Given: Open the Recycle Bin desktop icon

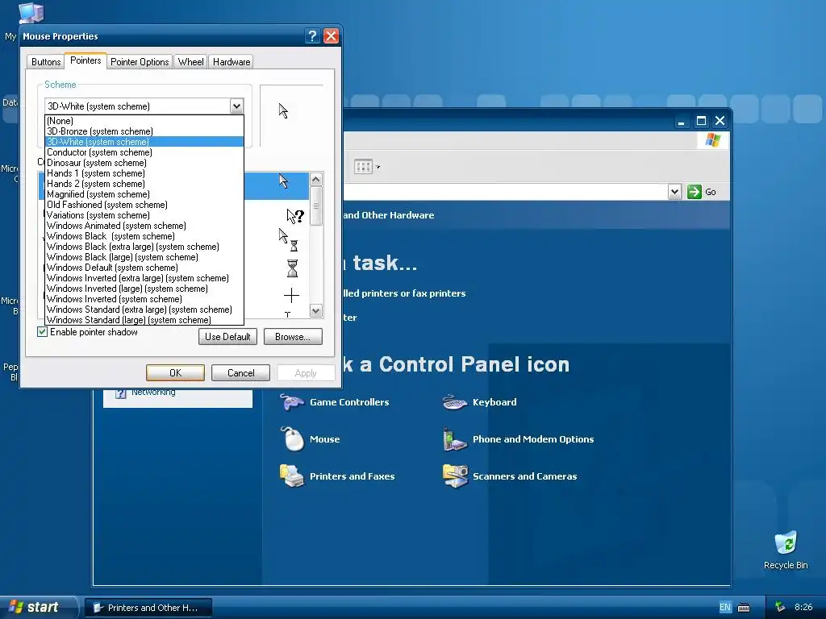Looking at the screenshot, I should (x=786, y=550).
